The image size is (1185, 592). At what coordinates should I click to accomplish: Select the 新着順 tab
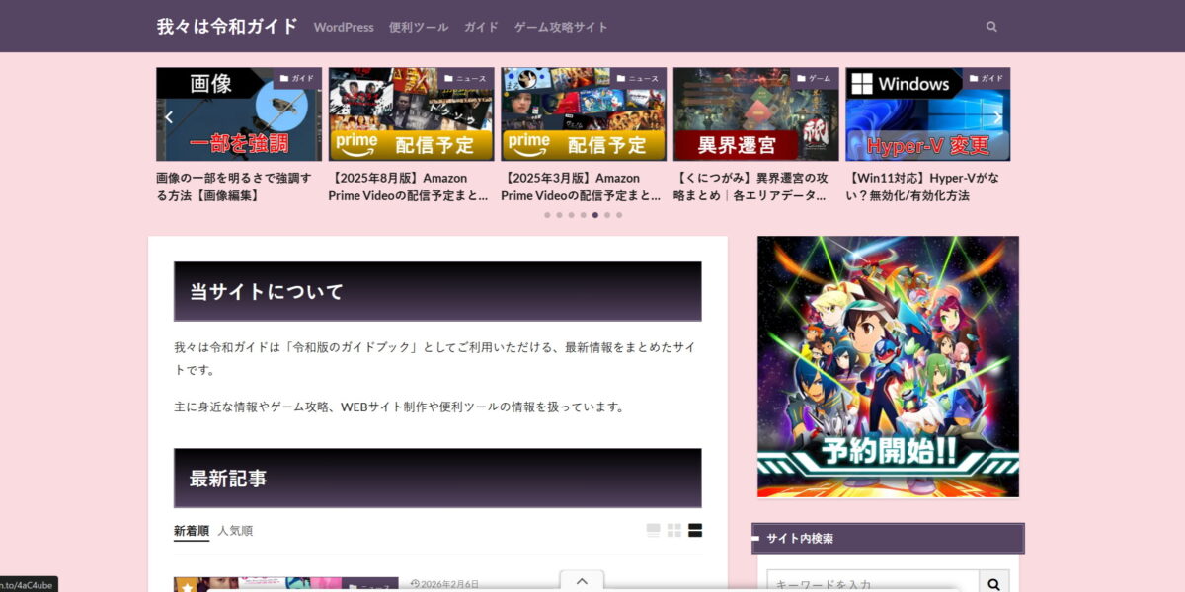click(x=192, y=531)
